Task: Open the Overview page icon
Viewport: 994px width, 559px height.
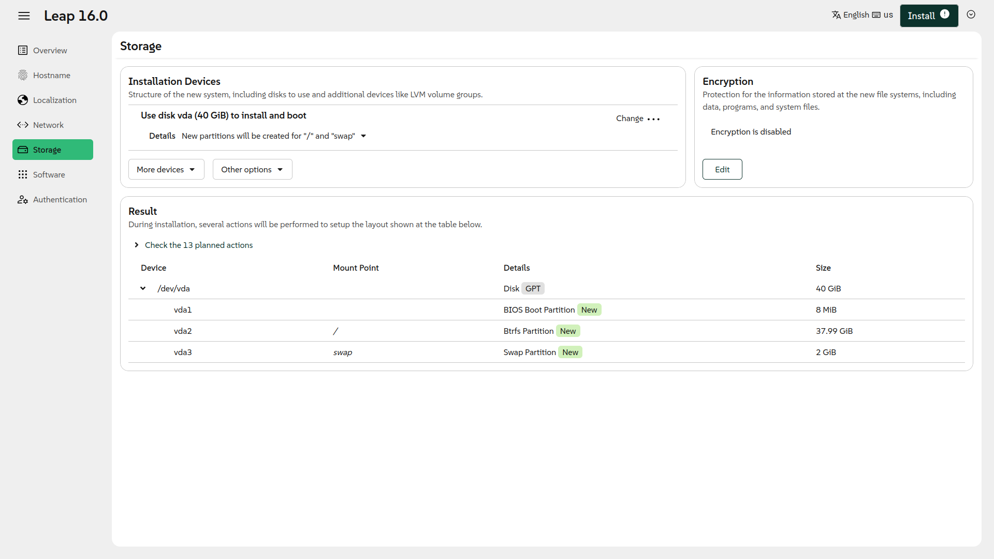Action: tap(23, 50)
